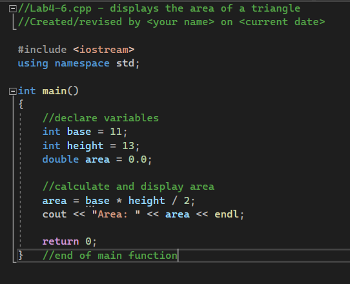Click 'height' in the area calculation line
The image size is (350, 284).
[147, 201]
